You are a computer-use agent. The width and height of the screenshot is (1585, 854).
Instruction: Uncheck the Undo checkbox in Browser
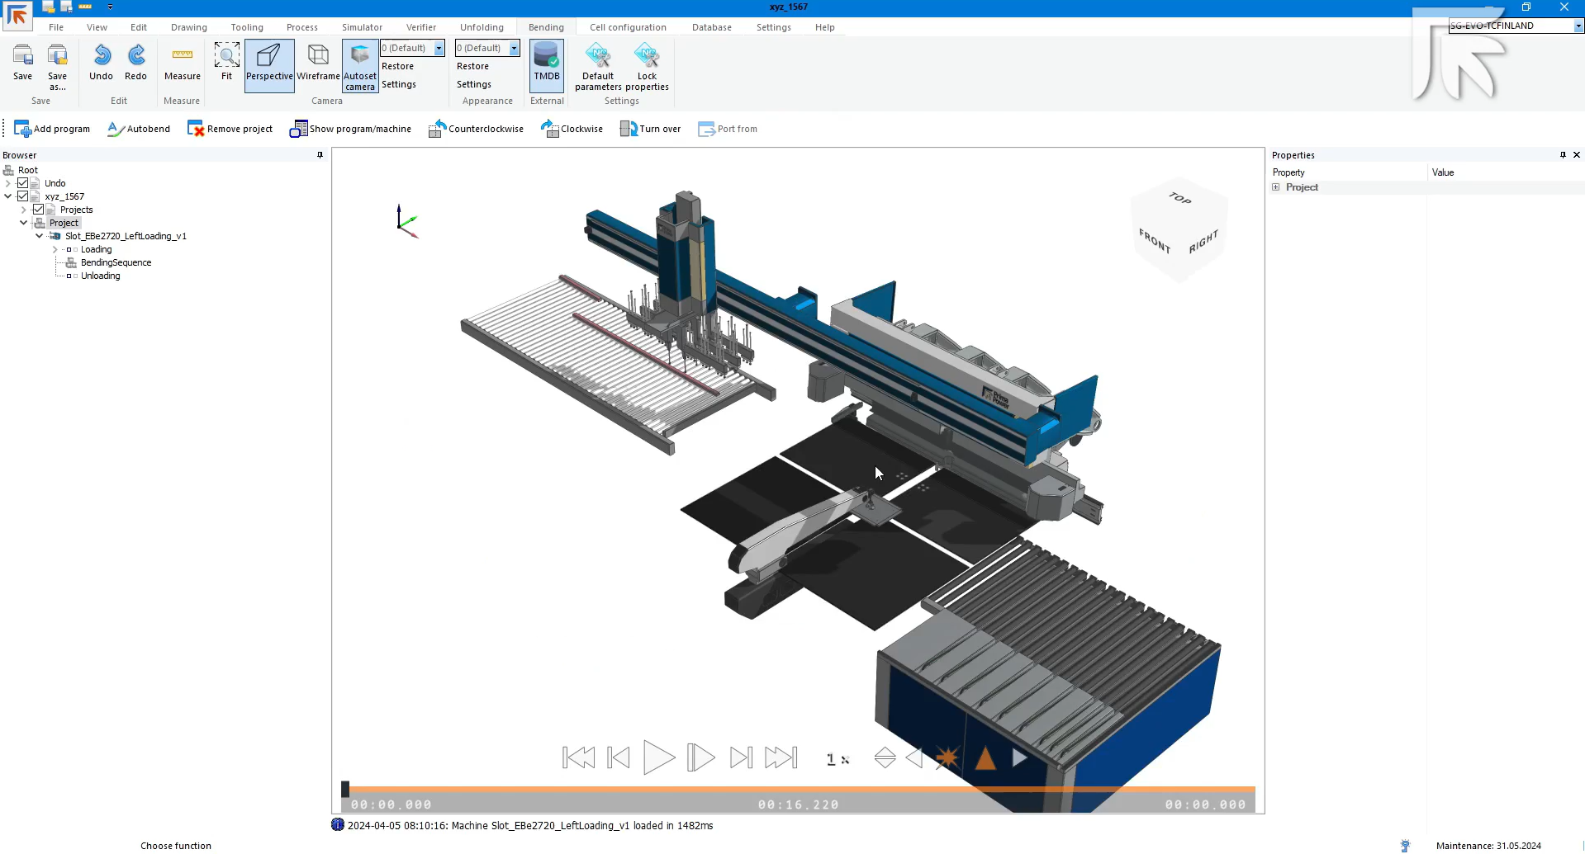point(23,183)
